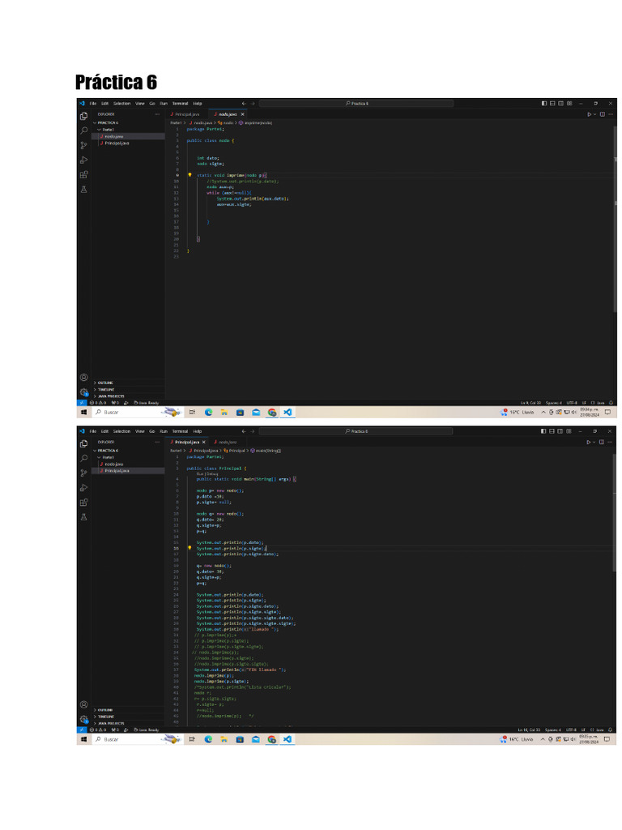Toggle primary sidebar layout icon in upper title bar
Viewport: 622px width, 830px height.
543,103
